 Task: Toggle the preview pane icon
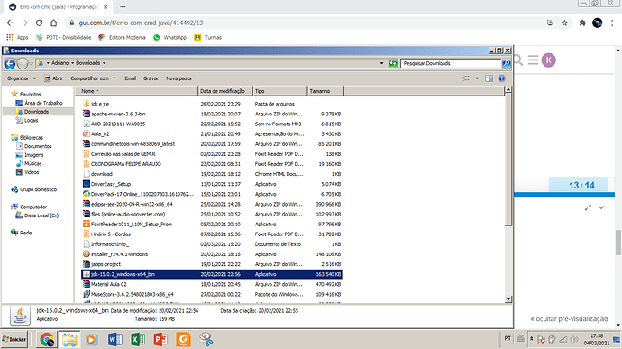pyautogui.click(x=489, y=78)
